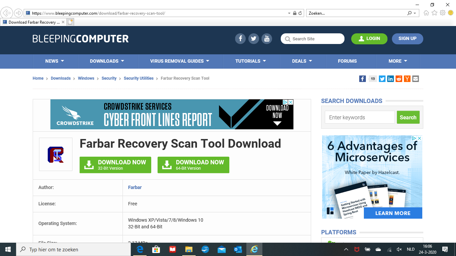Click green Search downloads button
Viewport: 456px width, 256px height.
click(x=408, y=117)
